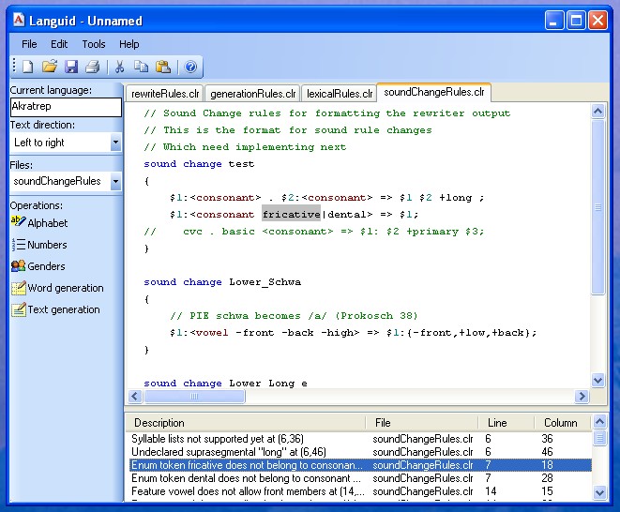
Task: Open the Tools menu
Action: pyautogui.click(x=94, y=44)
